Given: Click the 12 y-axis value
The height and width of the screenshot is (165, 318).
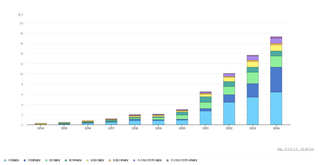Looking at the screenshot, I should click(x=21, y=64).
